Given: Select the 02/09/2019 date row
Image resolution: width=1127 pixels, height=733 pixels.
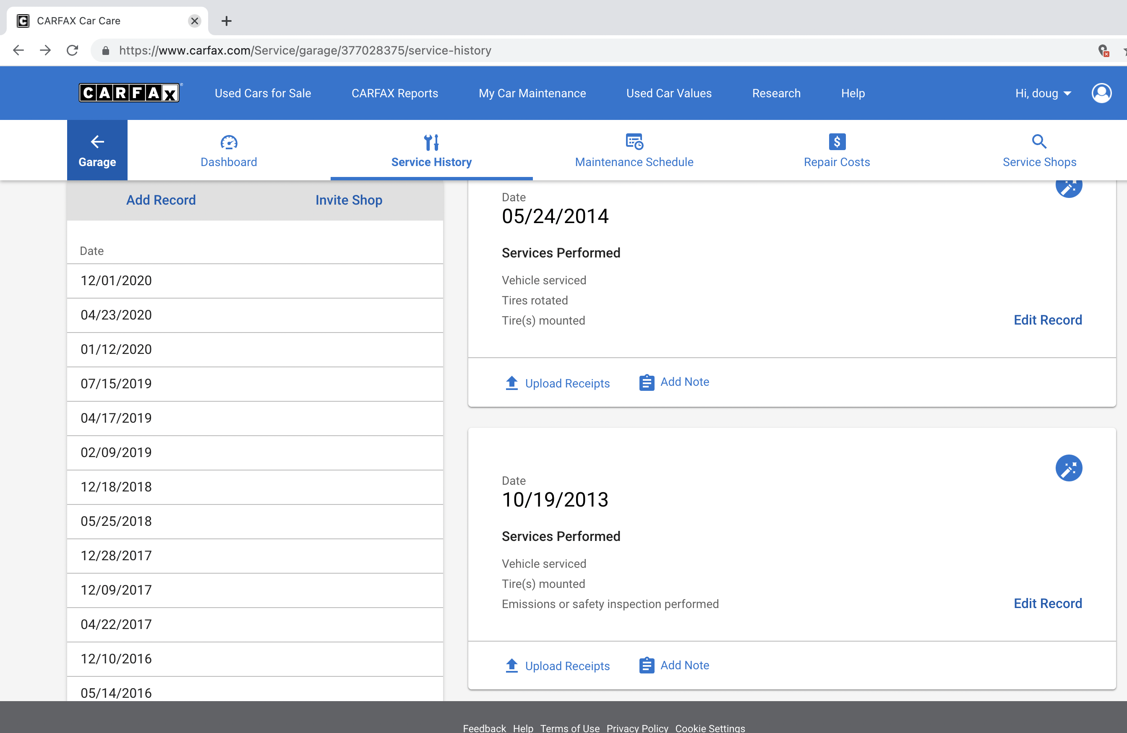Looking at the screenshot, I should (x=255, y=453).
